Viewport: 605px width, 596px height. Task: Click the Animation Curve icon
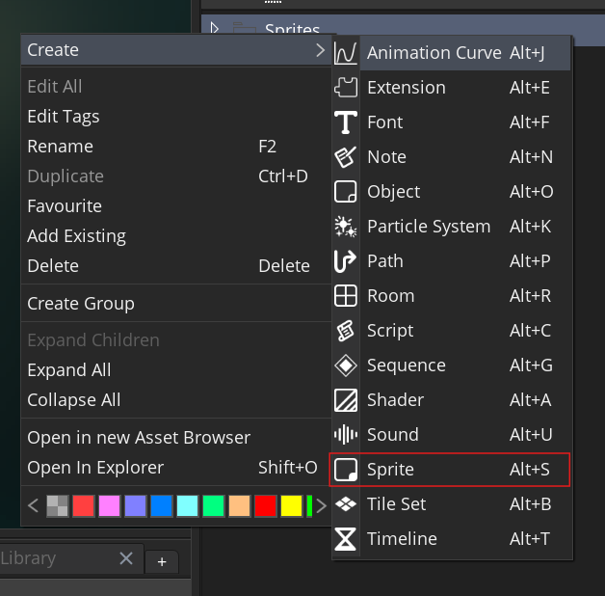[x=345, y=53]
